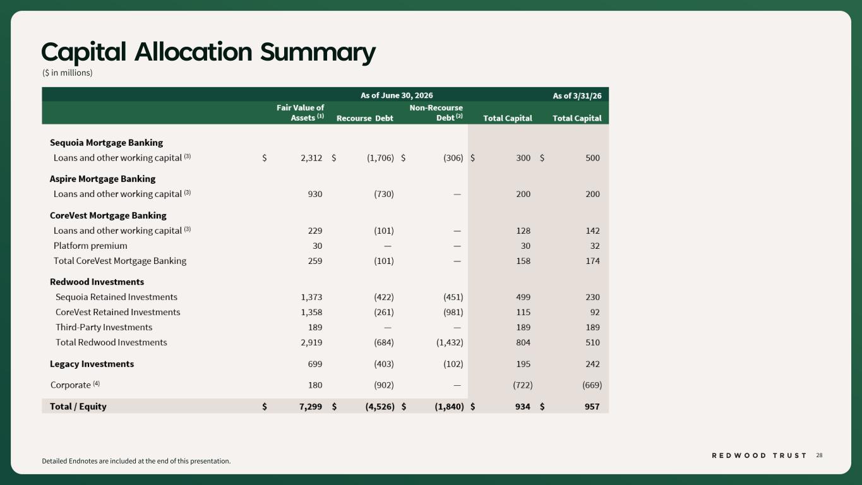The width and height of the screenshot is (862, 485).
Task: Select the Total CoreVest fair value "259"
Action: (315, 261)
